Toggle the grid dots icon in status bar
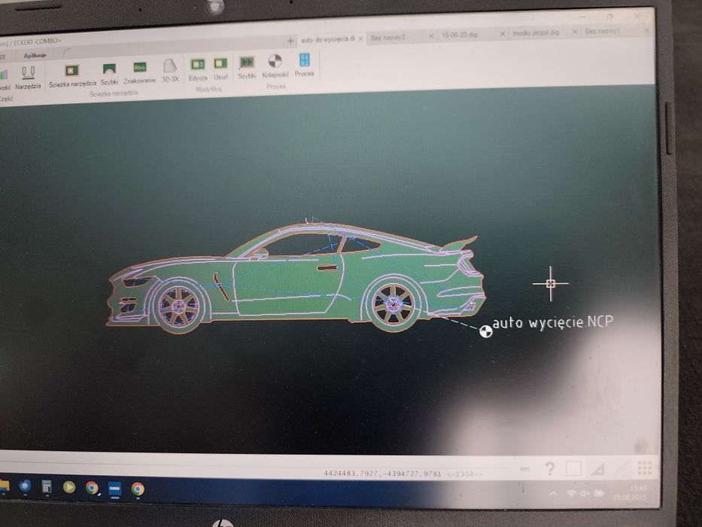 tap(644, 468)
